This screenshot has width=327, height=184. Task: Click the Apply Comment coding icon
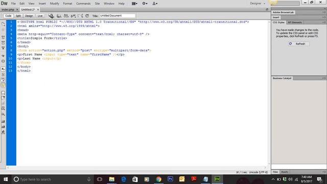pos(3,93)
